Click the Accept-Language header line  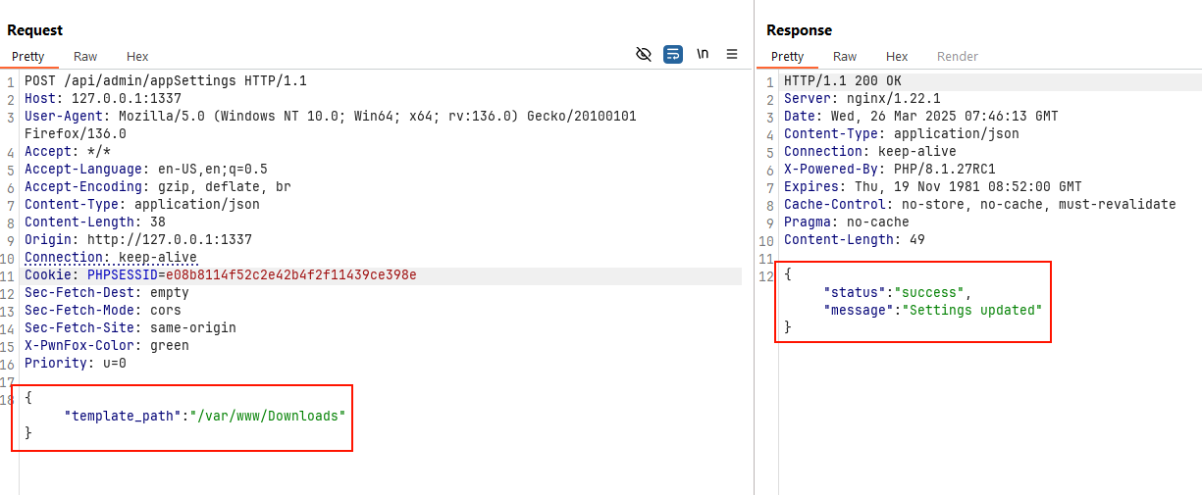pyautogui.click(x=146, y=170)
